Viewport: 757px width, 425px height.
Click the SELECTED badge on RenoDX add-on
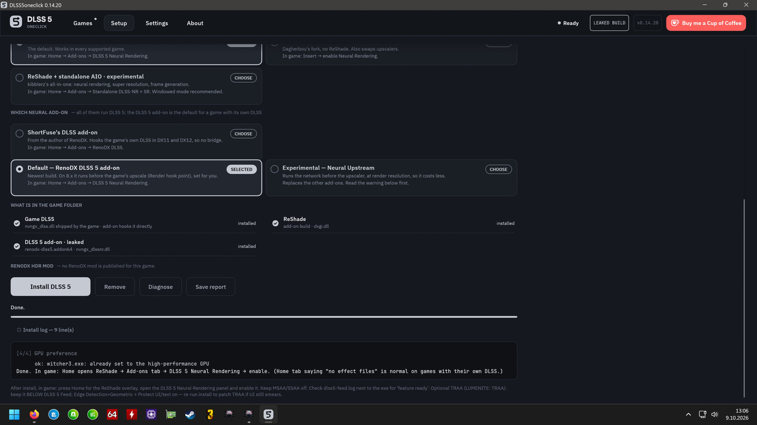(241, 169)
